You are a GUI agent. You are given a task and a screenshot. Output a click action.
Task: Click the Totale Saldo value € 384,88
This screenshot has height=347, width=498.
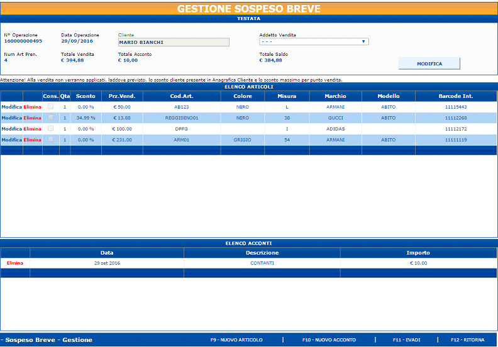tap(270, 60)
